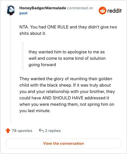The image size is (127, 154).
Task: Open the "2 replies" label
Action: click(x=53, y=131)
